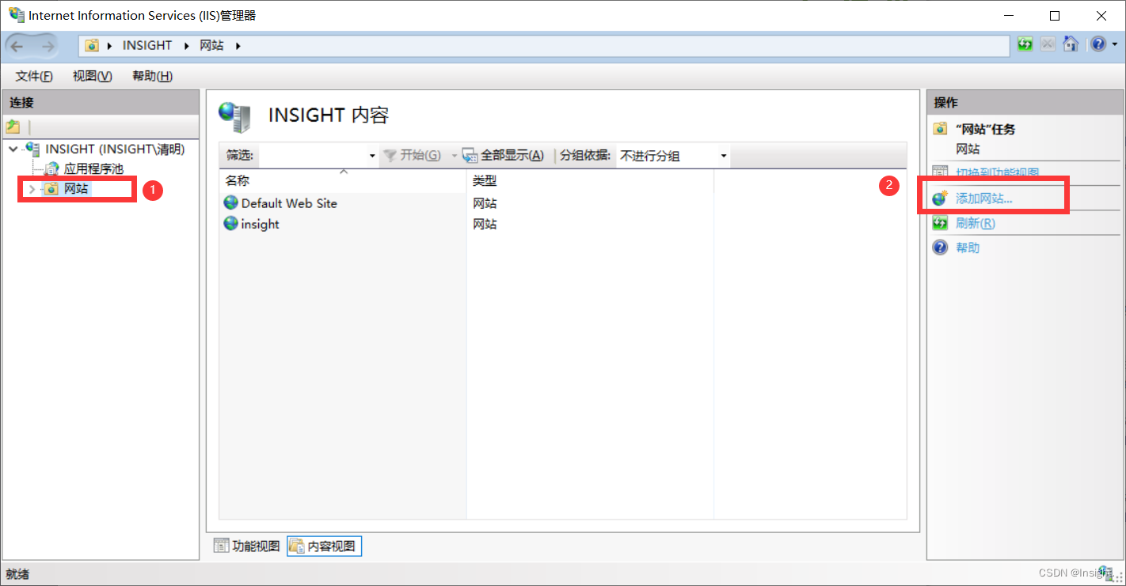Open the 视图(V) menu
The width and height of the screenshot is (1126, 586).
(x=93, y=76)
